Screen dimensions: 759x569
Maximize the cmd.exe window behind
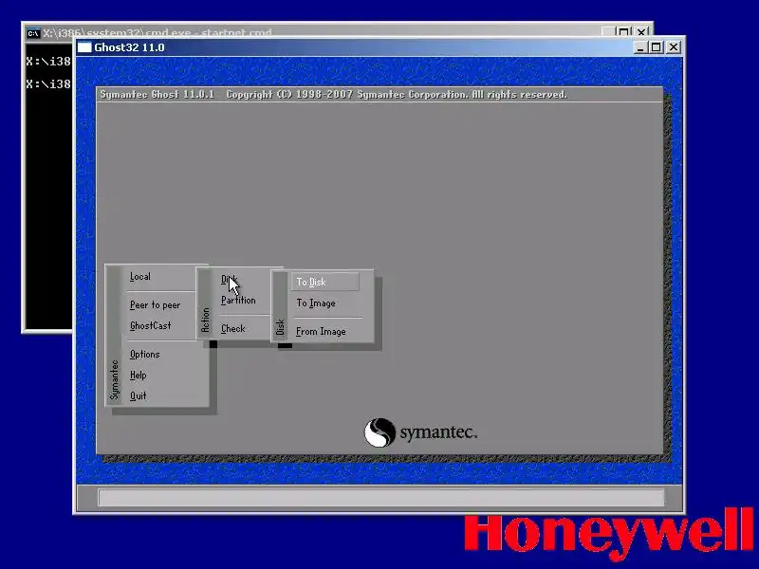624,32
